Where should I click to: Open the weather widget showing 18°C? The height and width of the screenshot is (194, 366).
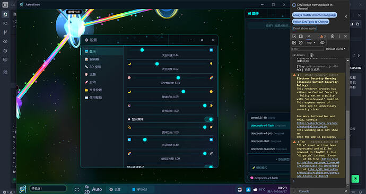pyautogui.click(x=259, y=190)
